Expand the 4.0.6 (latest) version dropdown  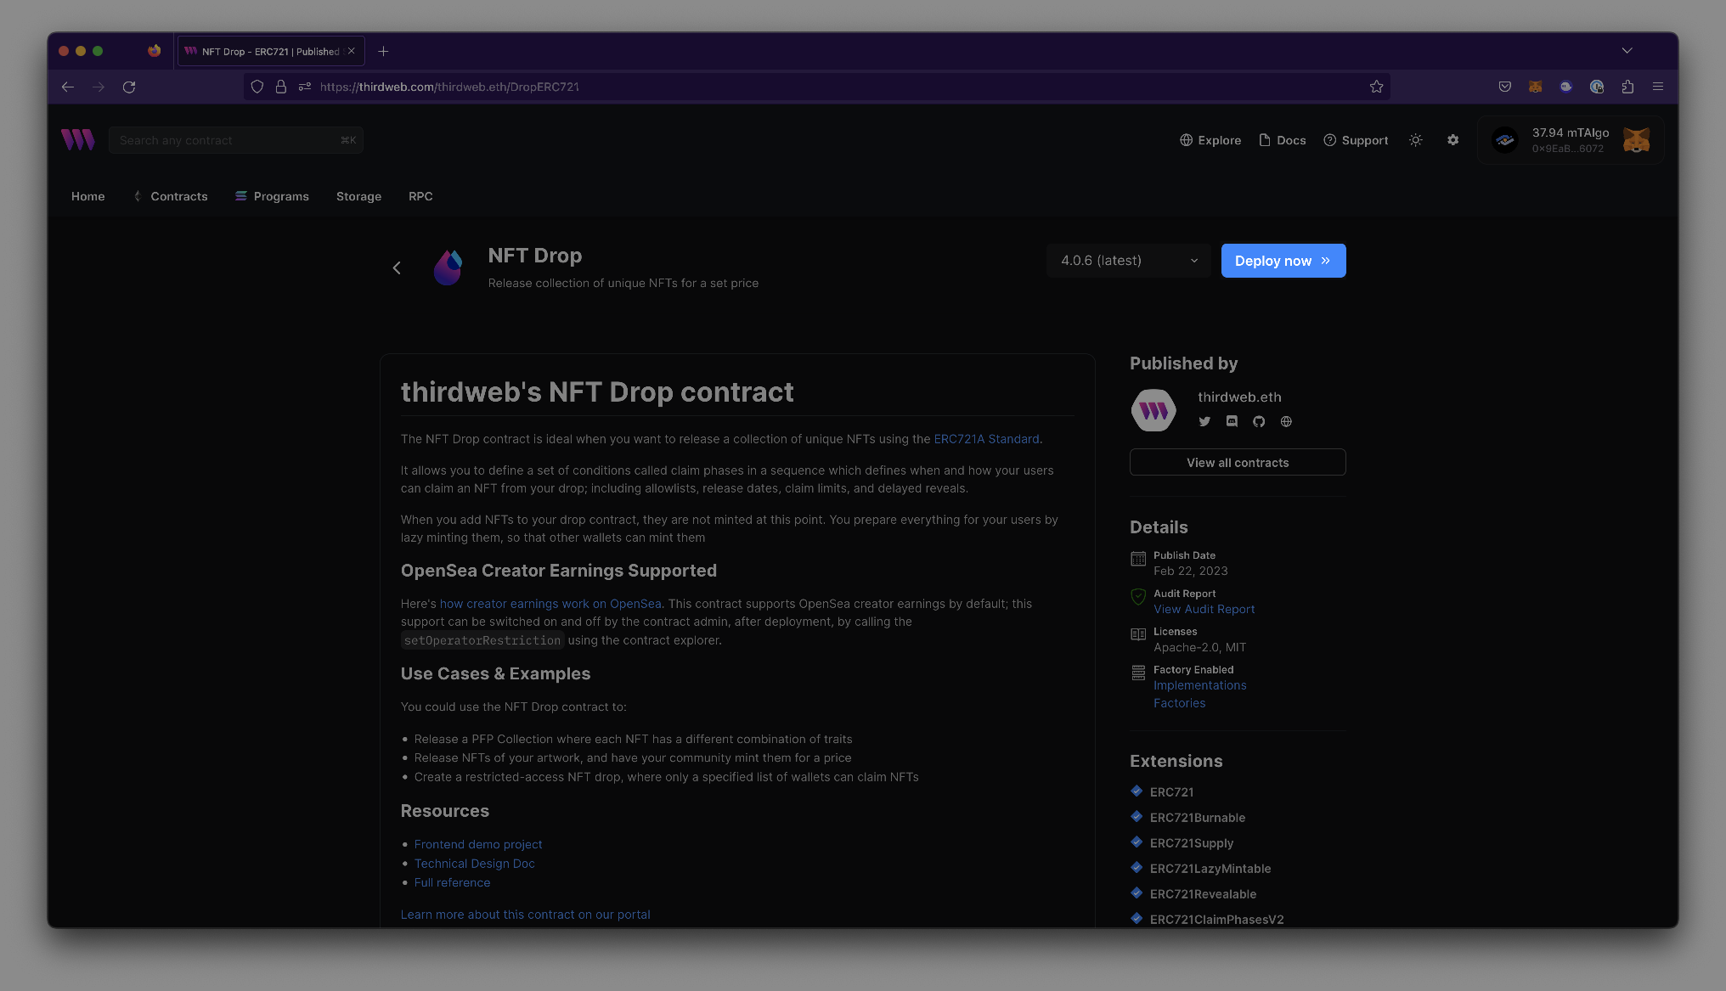click(1128, 261)
